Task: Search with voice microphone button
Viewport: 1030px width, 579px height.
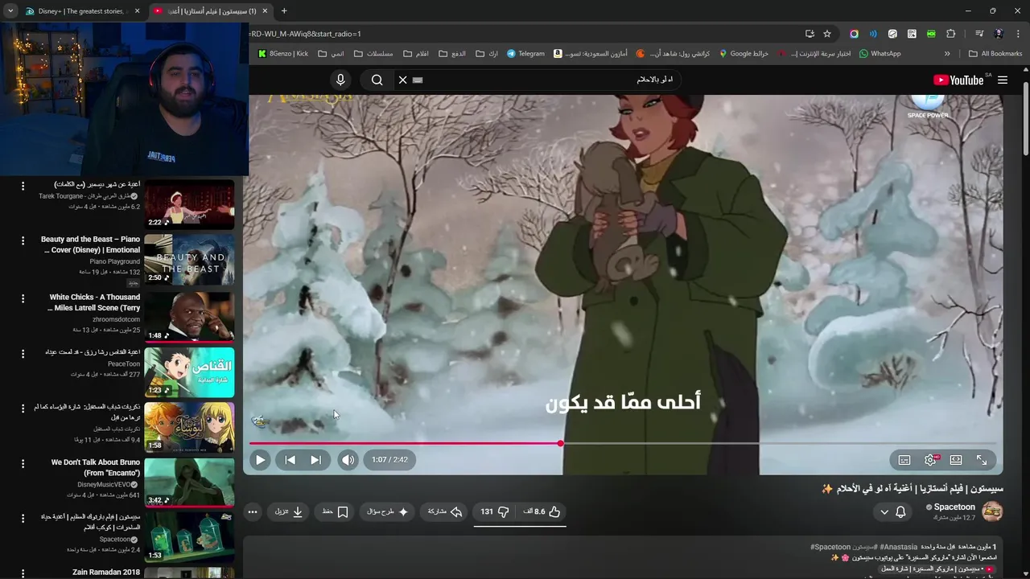Action: click(x=340, y=80)
